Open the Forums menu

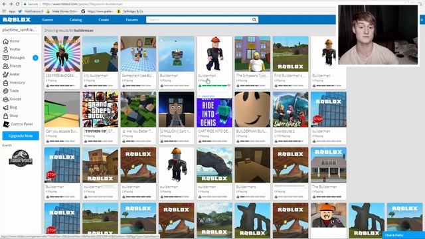(x=132, y=20)
